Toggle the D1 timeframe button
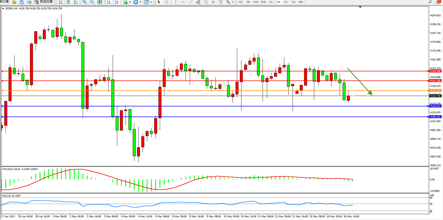The height and width of the screenshot is (220, 443). 286,2
